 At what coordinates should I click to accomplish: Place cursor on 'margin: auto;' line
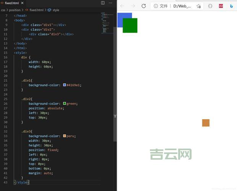[41, 173]
